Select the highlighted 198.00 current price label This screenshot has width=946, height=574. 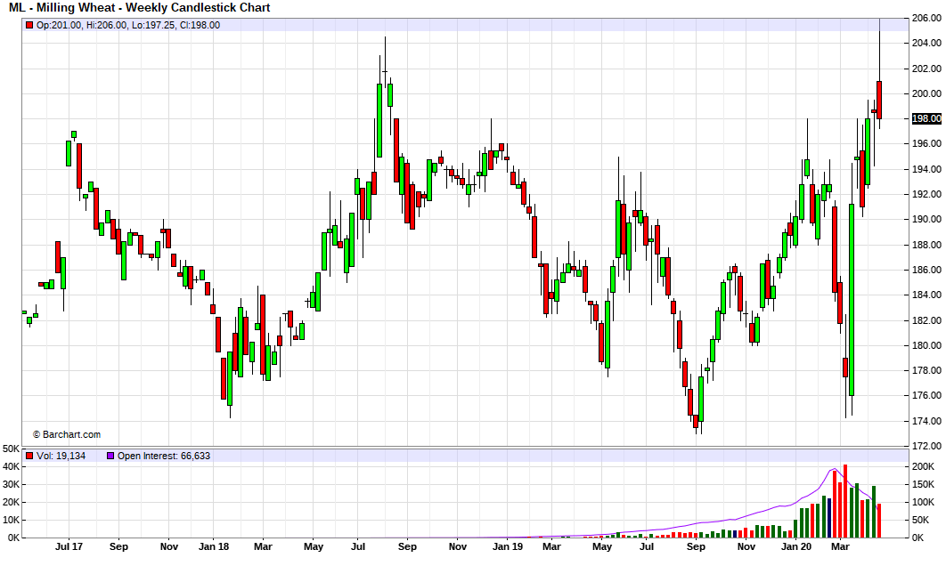926,118
